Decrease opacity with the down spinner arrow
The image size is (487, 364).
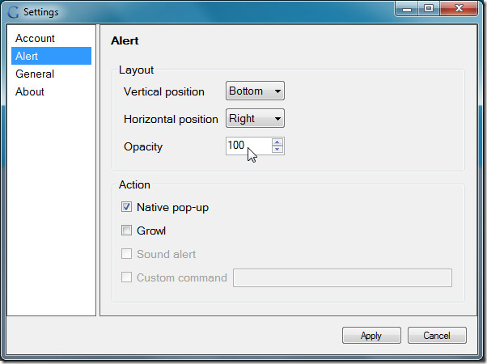[277, 150]
